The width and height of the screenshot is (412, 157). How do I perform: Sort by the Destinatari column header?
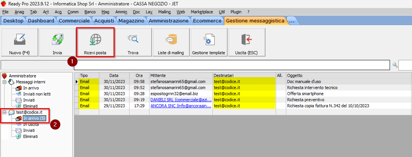[x=244, y=75]
